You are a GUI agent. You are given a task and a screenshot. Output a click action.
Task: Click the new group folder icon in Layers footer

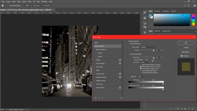pyautogui.click(x=185, y=109)
